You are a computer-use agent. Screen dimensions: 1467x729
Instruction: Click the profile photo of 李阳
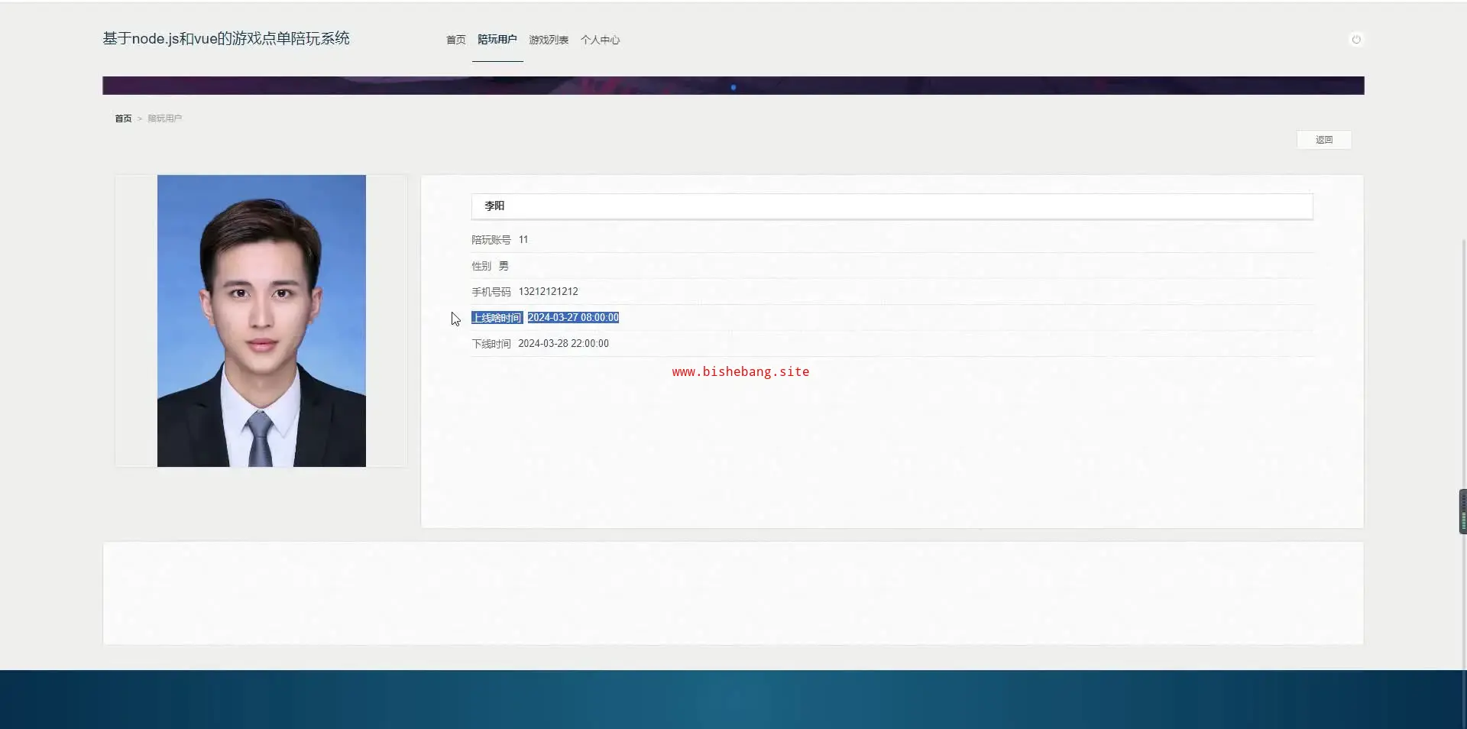(x=261, y=321)
